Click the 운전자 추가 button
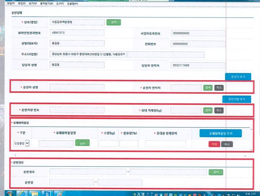 coord(238,77)
